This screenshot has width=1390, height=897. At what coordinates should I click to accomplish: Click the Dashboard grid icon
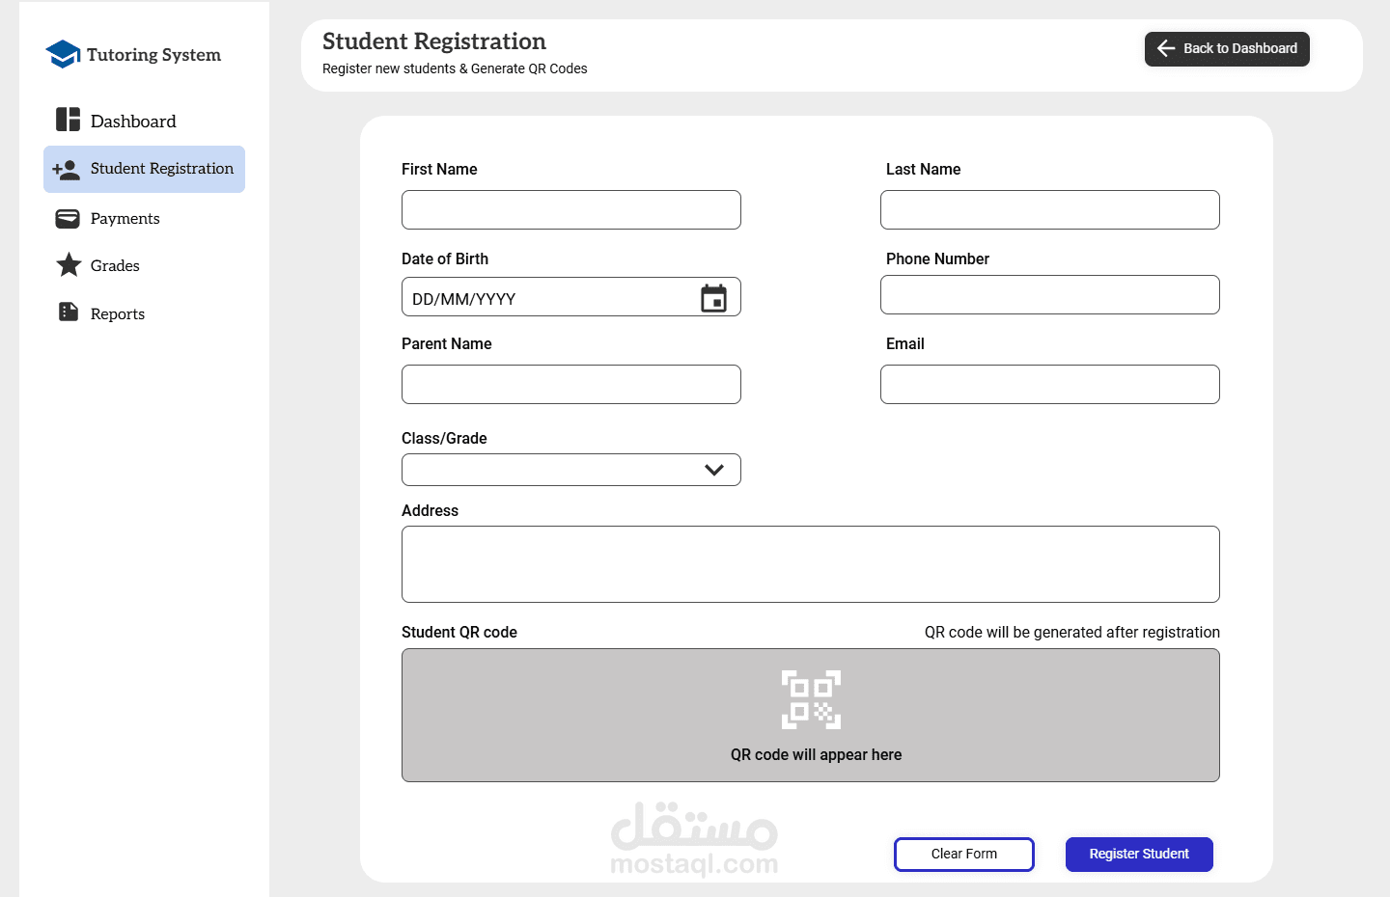pyautogui.click(x=68, y=120)
